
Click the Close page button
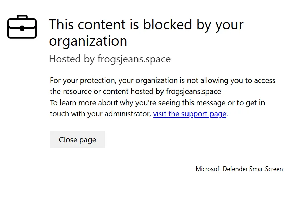point(77,139)
